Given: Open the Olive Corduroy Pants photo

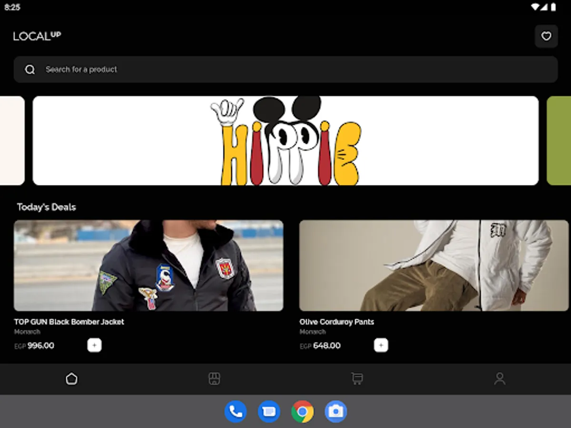Looking at the screenshot, I should (x=434, y=265).
